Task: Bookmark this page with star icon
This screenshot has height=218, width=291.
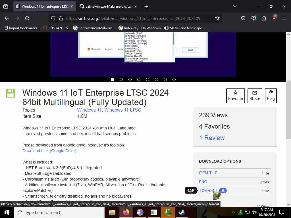Action: pyautogui.click(x=217, y=18)
